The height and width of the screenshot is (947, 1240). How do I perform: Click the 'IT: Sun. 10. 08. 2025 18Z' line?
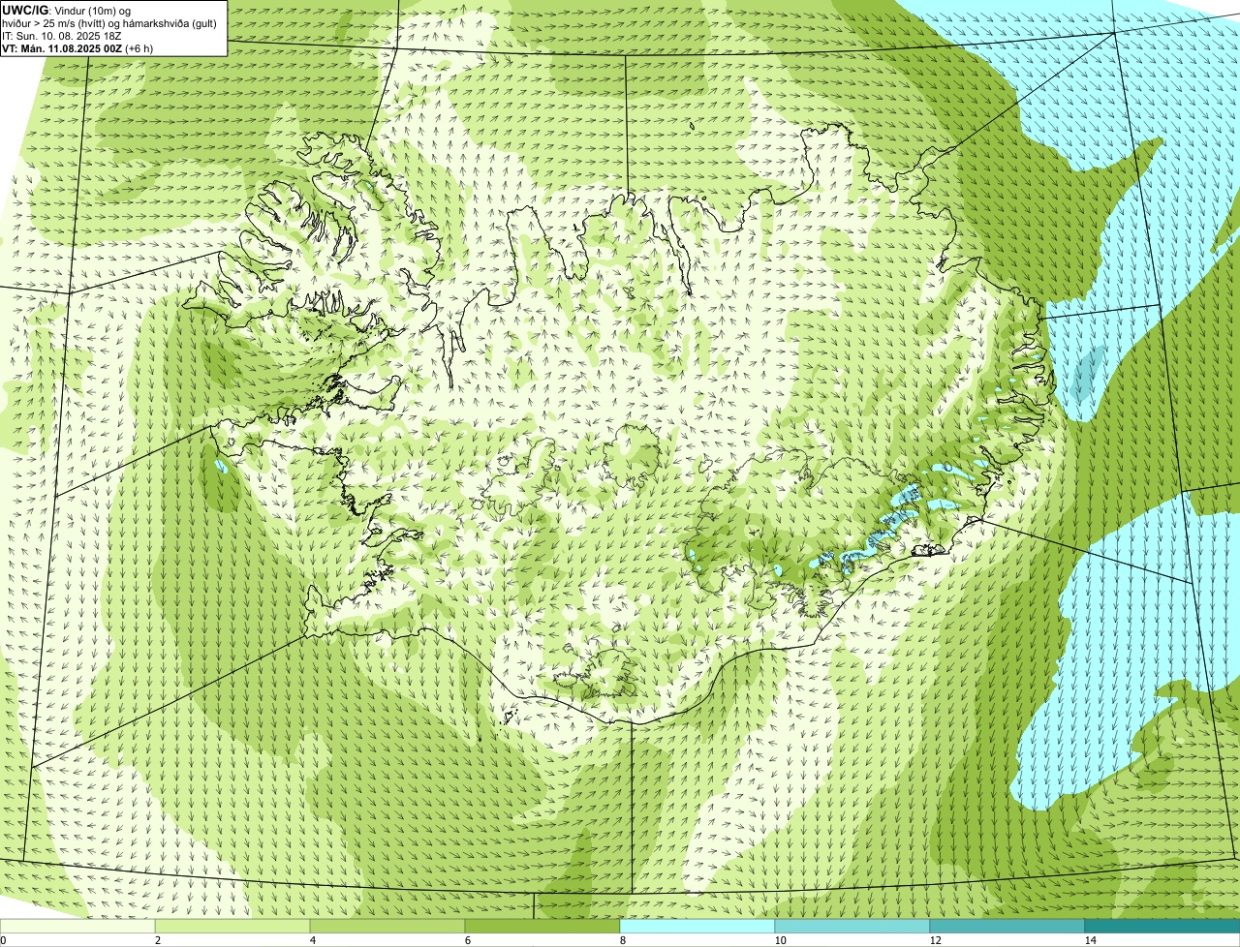click(x=61, y=36)
